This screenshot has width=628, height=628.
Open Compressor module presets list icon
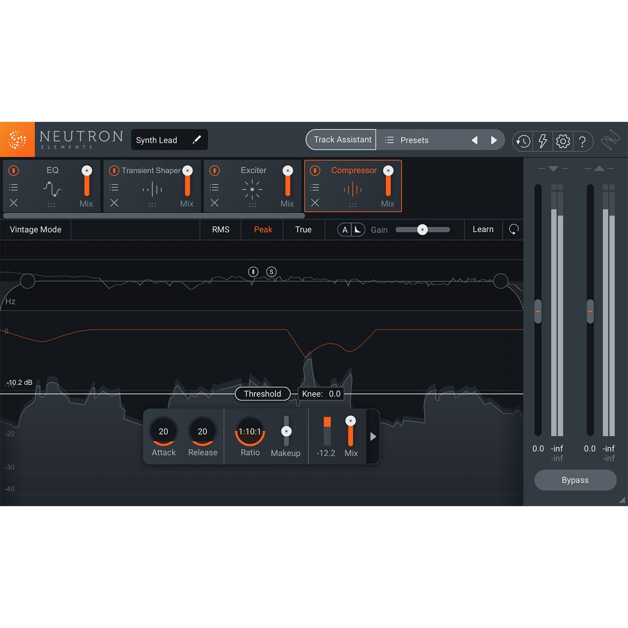315,188
